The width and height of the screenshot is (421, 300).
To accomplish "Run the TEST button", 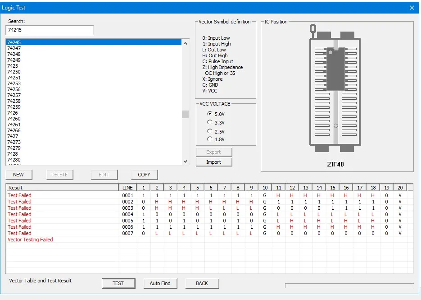I will point(118,283).
